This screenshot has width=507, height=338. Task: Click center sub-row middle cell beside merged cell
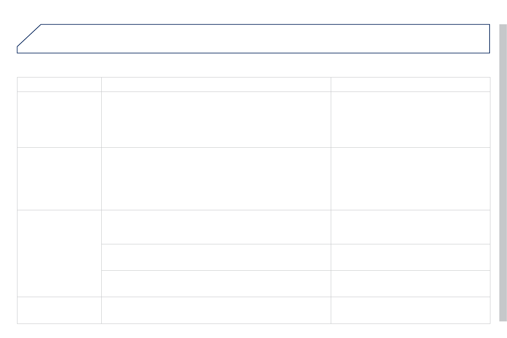click(216, 257)
